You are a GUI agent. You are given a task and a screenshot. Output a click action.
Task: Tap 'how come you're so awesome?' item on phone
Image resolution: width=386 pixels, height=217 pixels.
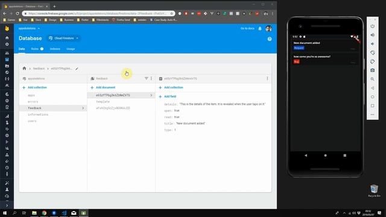tap(325, 59)
